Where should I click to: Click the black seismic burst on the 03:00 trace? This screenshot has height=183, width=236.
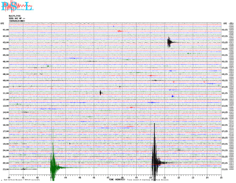[x=169, y=42]
